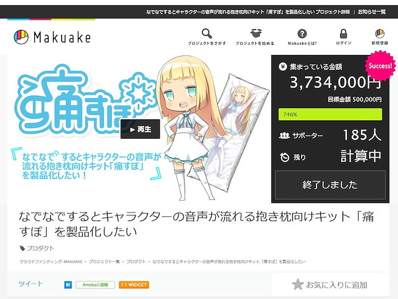Open the Makuakeとは? question mark icon
The width and height of the screenshot is (398, 299).
click(x=302, y=34)
